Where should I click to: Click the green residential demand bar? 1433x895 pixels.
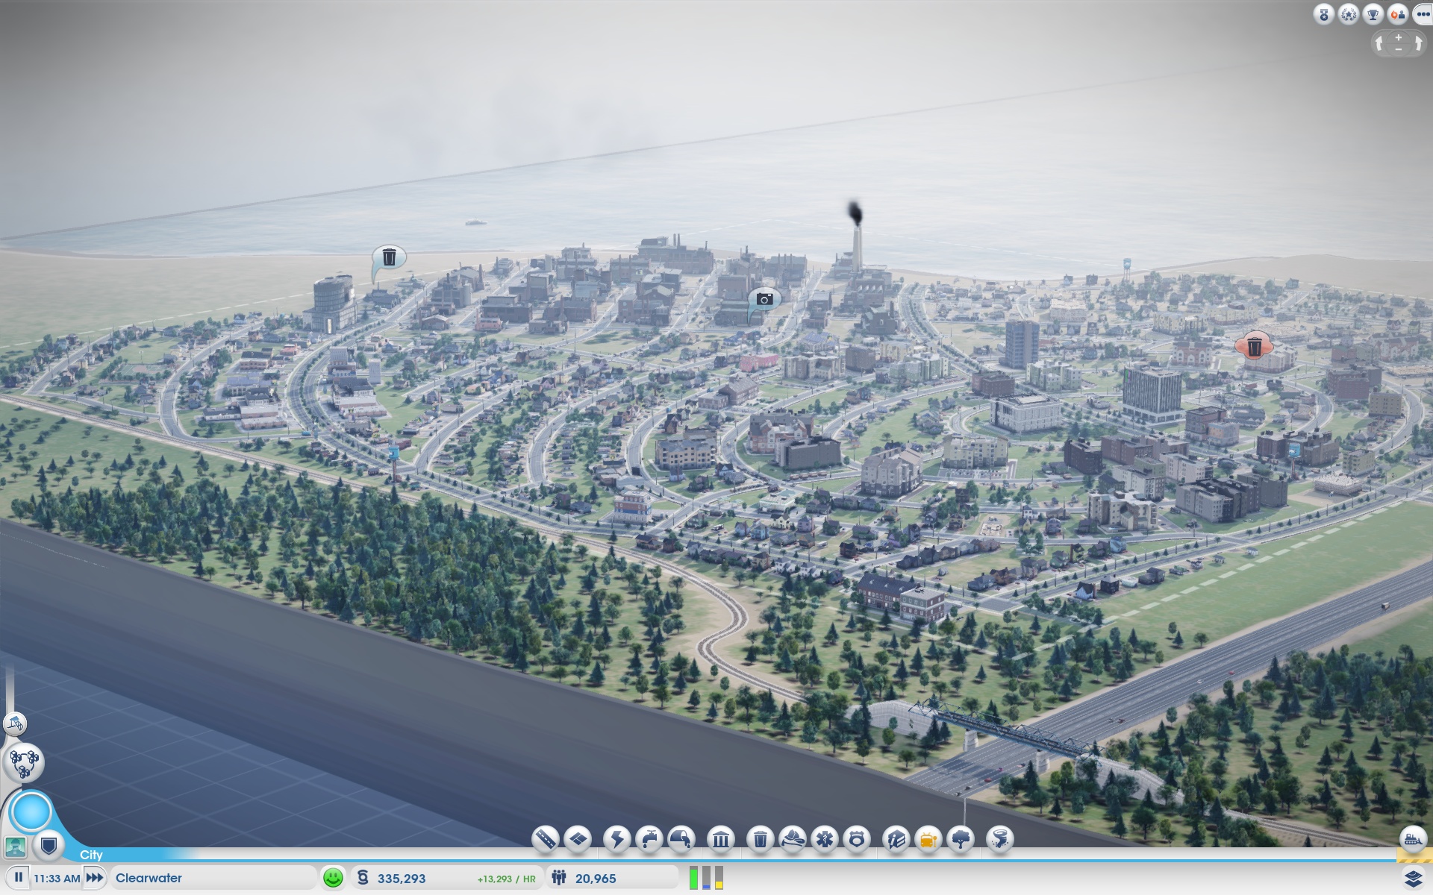point(693,878)
